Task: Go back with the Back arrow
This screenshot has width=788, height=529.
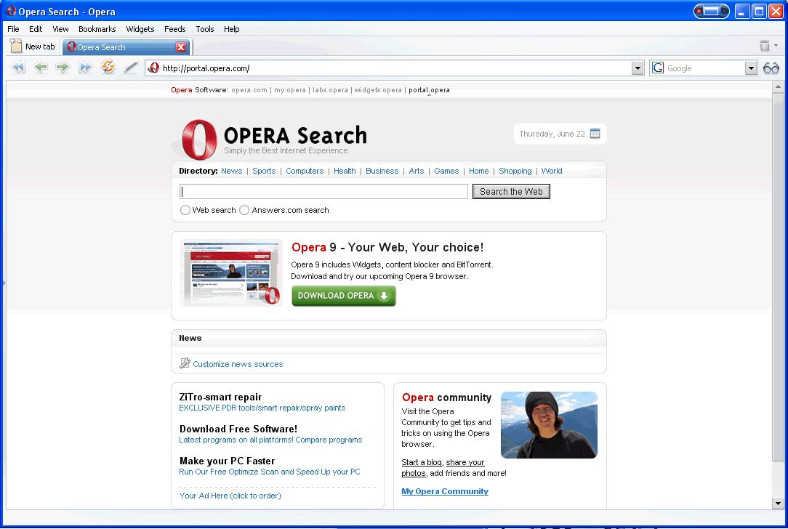Action: coord(41,68)
